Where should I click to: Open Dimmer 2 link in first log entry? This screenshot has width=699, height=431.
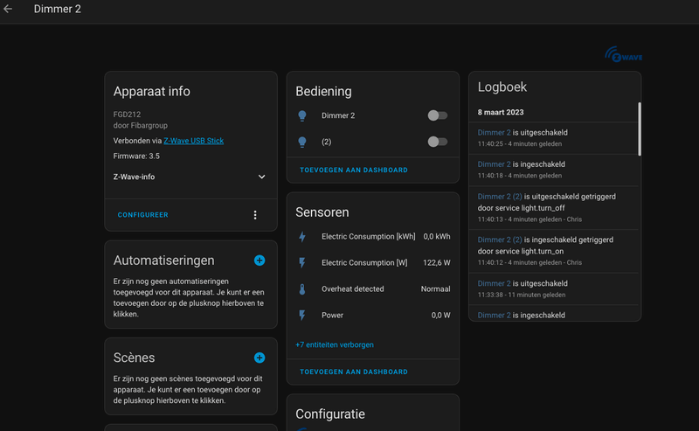[x=494, y=133]
